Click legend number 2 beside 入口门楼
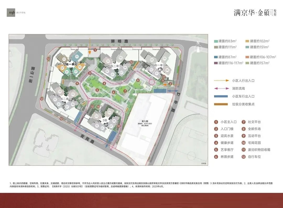283x208 pixels. 216,129
